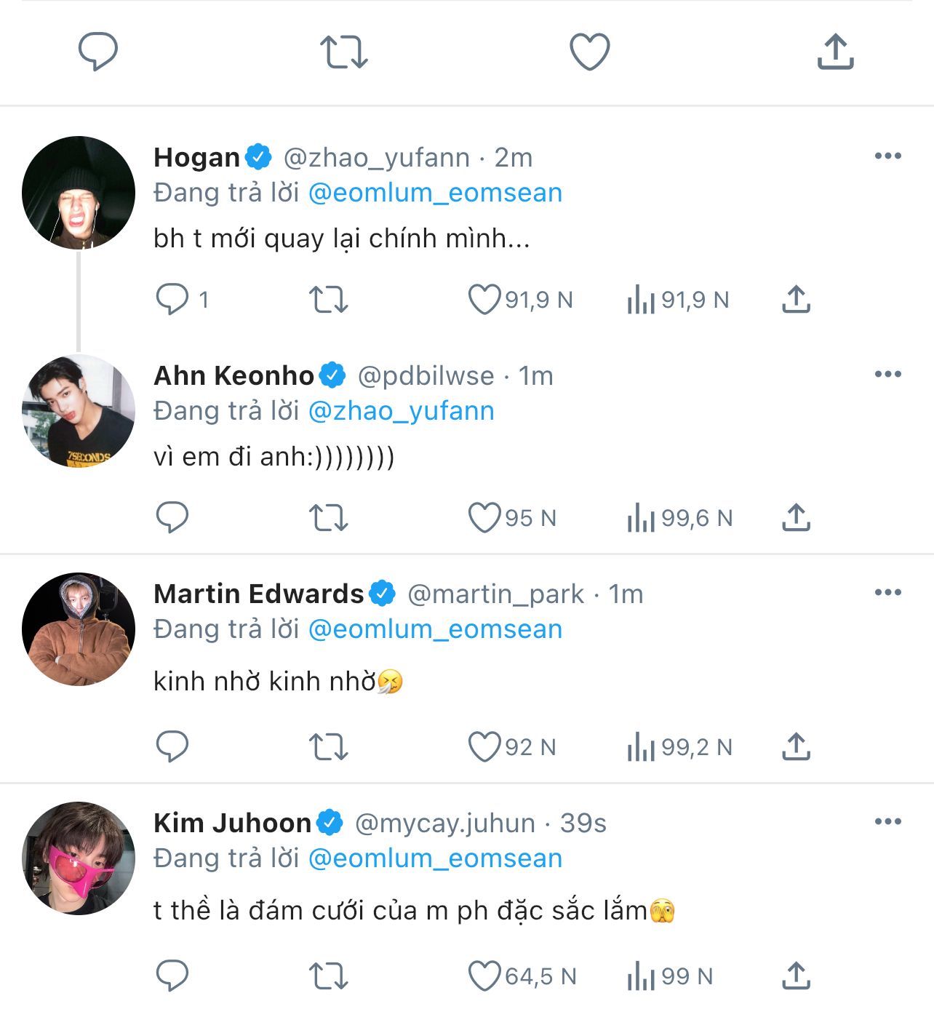Share the main tweet at top
The width and height of the screenshot is (934, 1009).
(x=835, y=52)
